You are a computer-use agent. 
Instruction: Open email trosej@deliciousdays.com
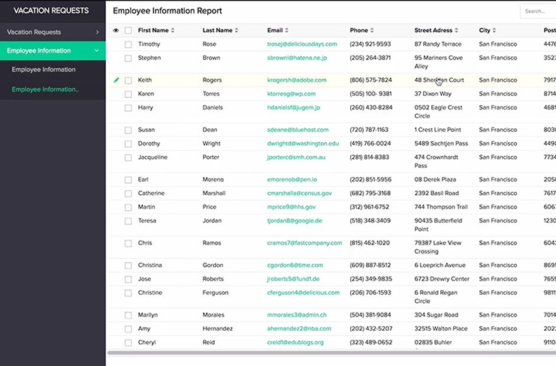pos(302,44)
